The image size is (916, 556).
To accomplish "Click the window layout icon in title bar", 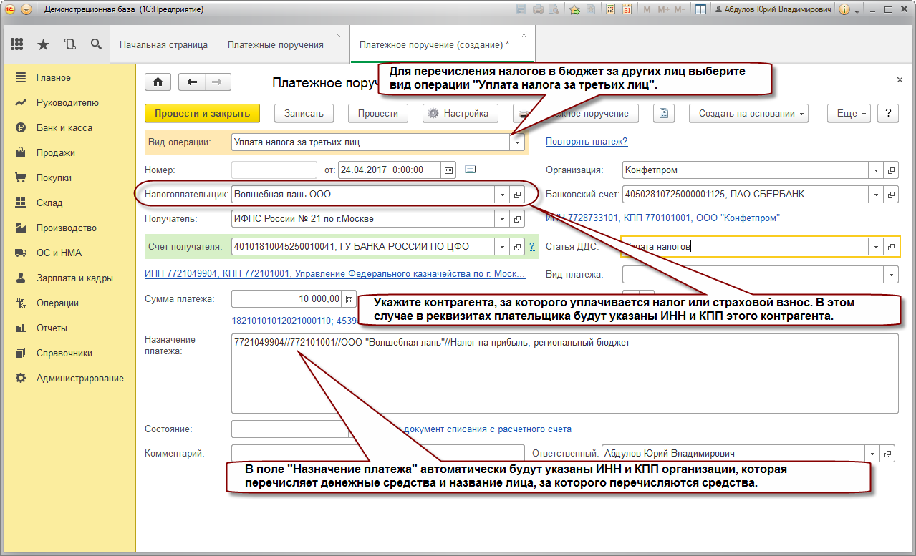I will click(700, 10).
